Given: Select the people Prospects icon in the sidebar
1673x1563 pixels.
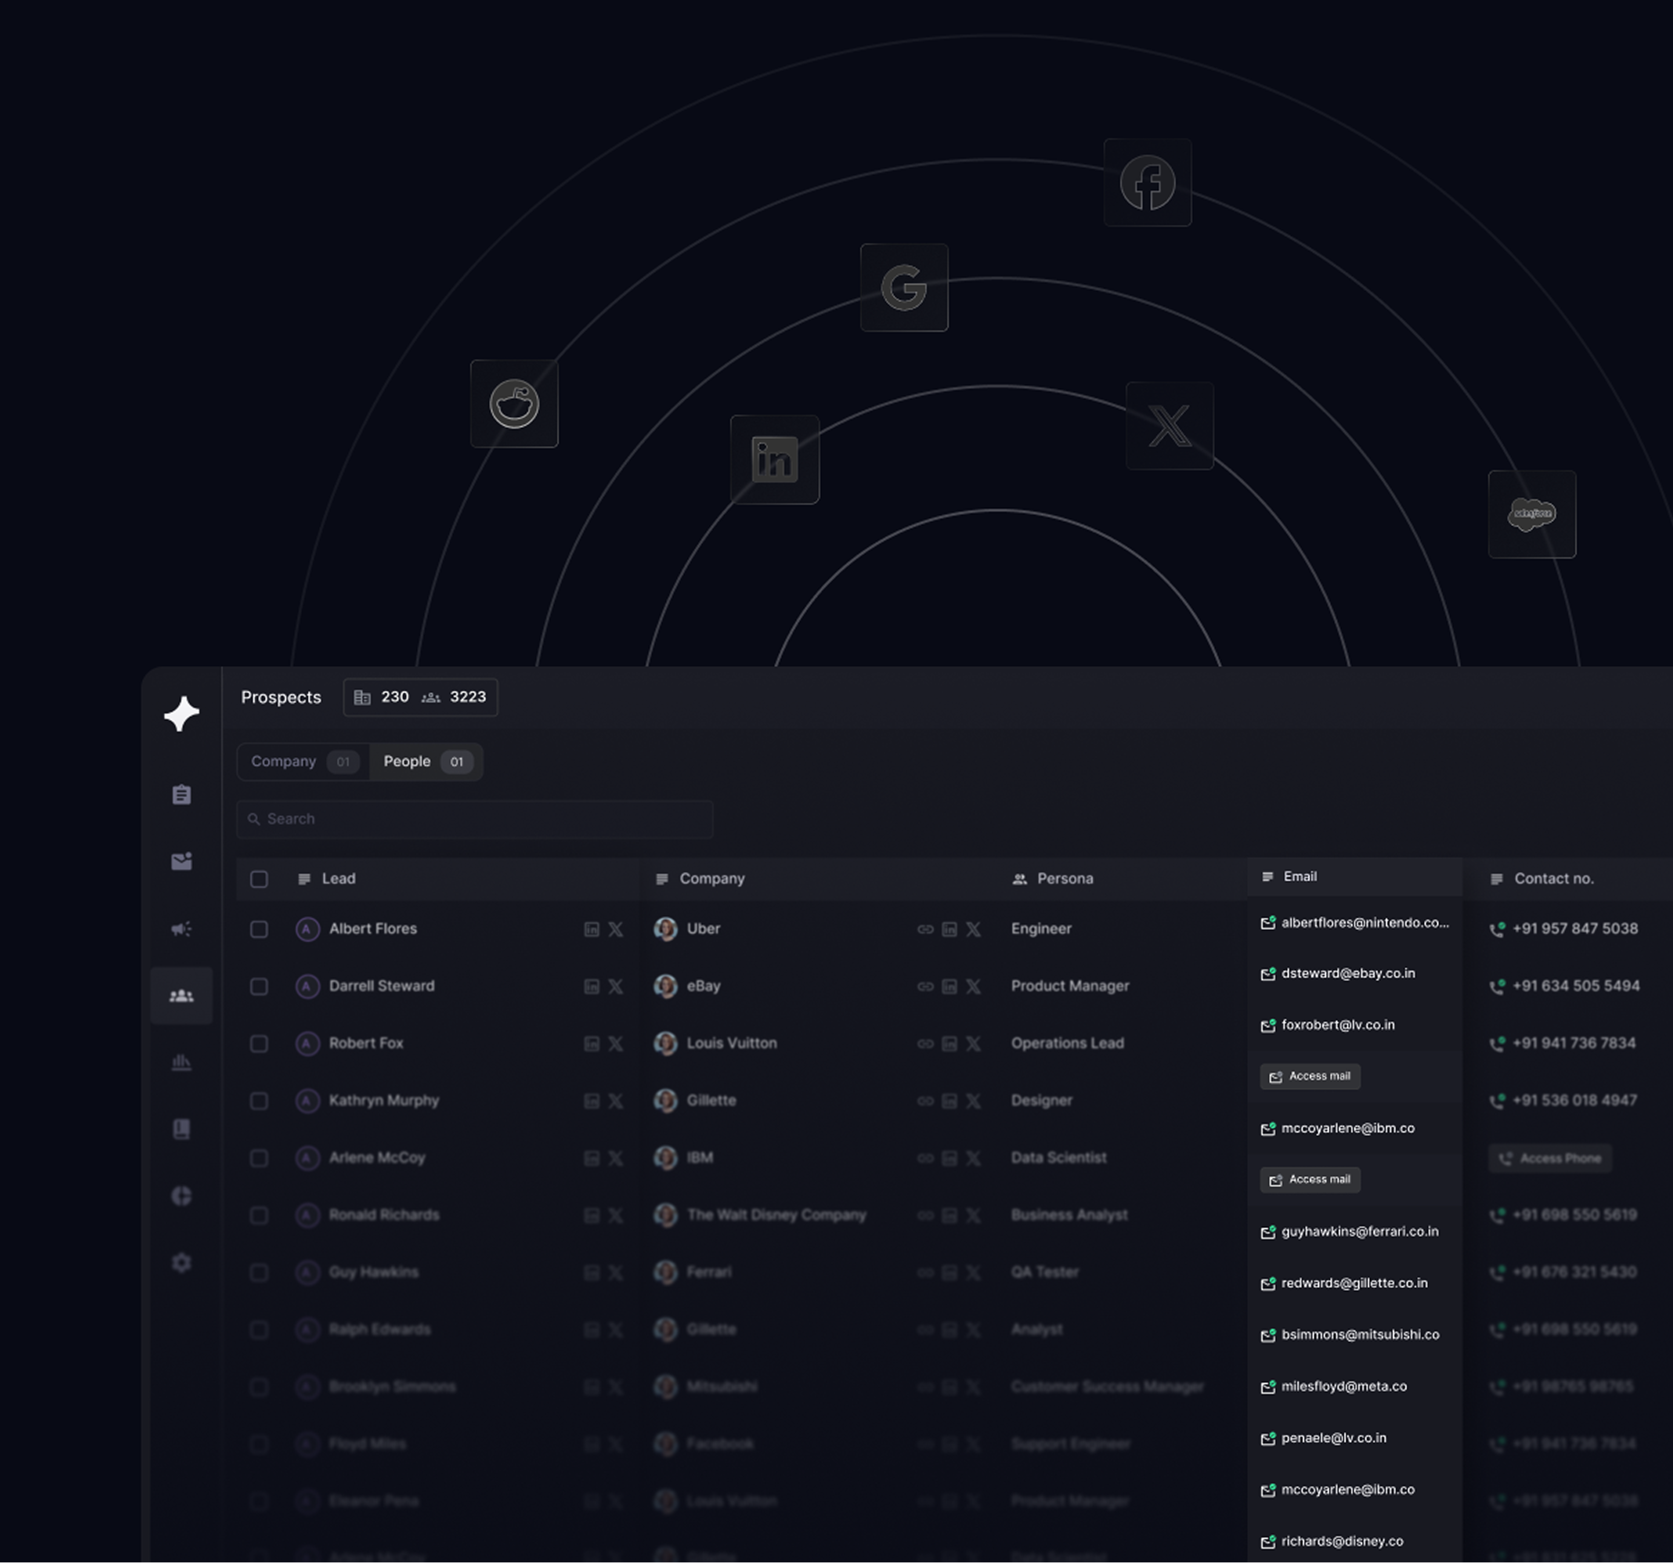Looking at the screenshot, I should pyautogui.click(x=182, y=995).
